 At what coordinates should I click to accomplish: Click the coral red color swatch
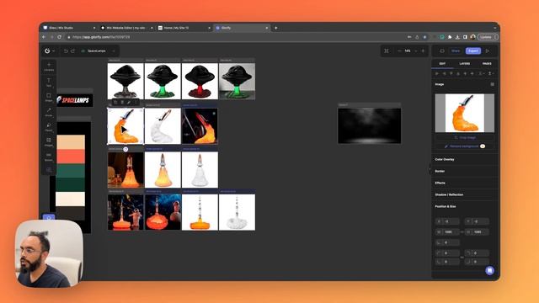coord(71,157)
